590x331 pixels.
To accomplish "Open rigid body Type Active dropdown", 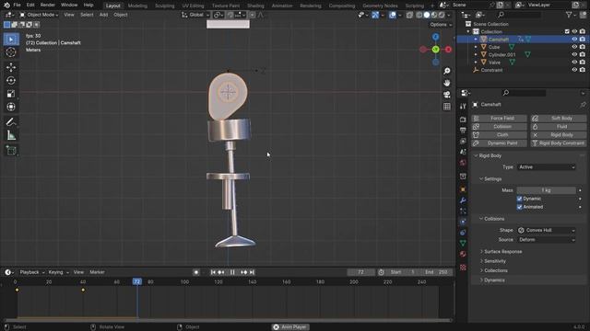I will (x=547, y=167).
